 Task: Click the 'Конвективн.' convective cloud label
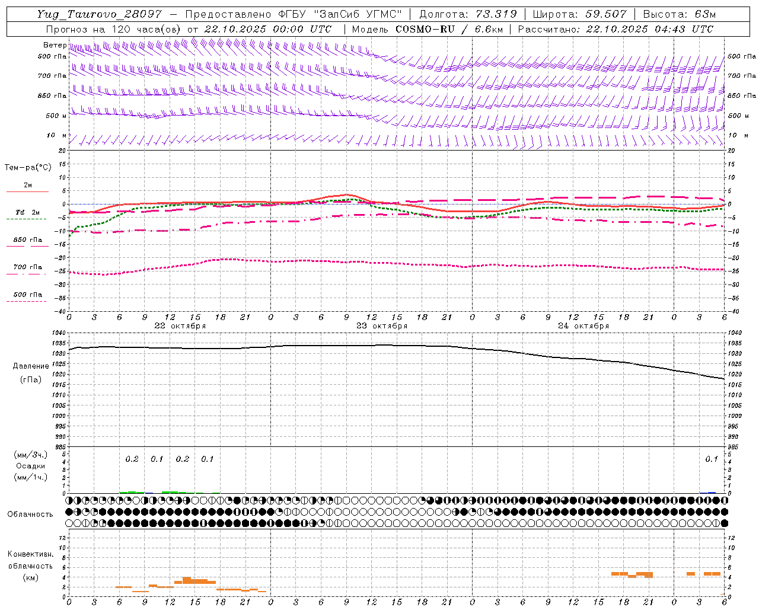click(x=30, y=554)
